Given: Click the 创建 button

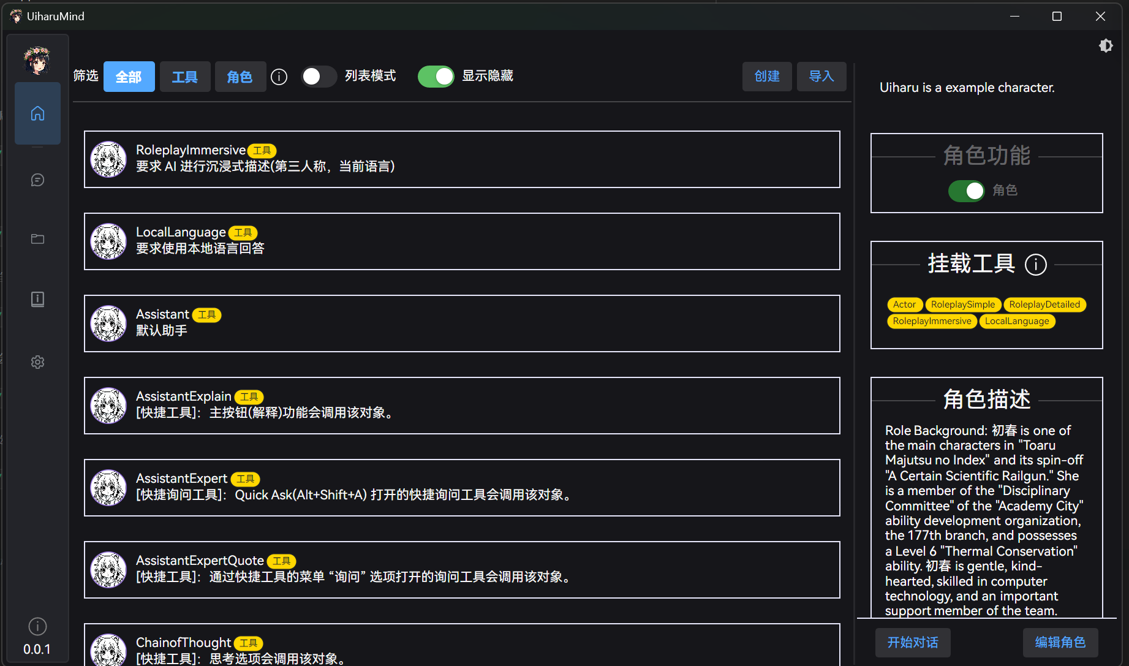Looking at the screenshot, I should point(766,77).
